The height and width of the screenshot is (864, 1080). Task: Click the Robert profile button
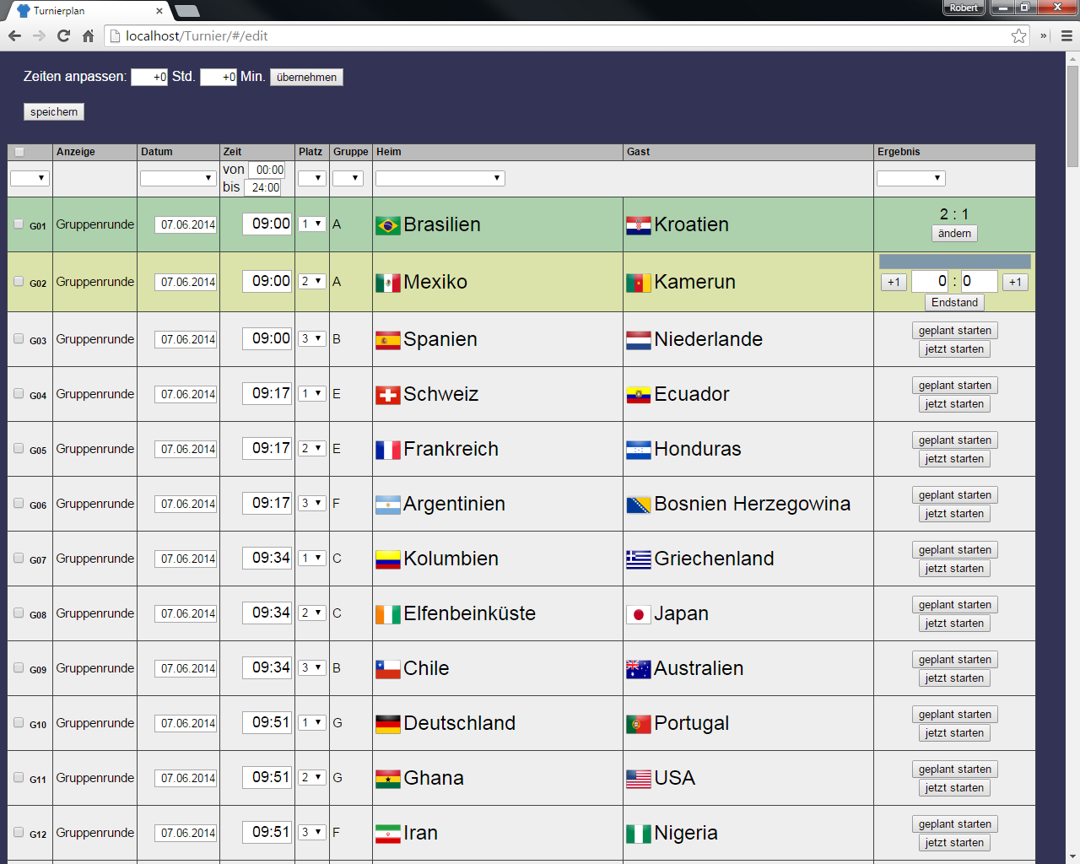coord(964,8)
